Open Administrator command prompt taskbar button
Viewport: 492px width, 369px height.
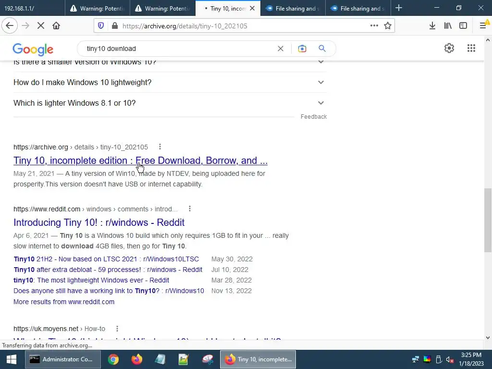[63, 359]
